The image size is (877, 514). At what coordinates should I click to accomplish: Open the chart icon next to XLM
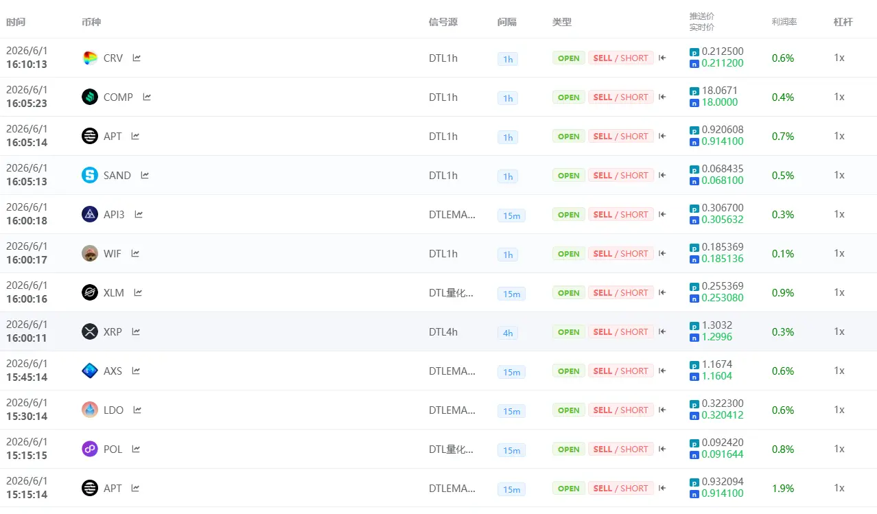click(138, 293)
